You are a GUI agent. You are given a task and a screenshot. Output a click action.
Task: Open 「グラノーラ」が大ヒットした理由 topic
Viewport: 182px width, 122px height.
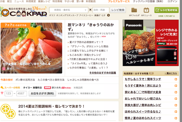[89, 47]
